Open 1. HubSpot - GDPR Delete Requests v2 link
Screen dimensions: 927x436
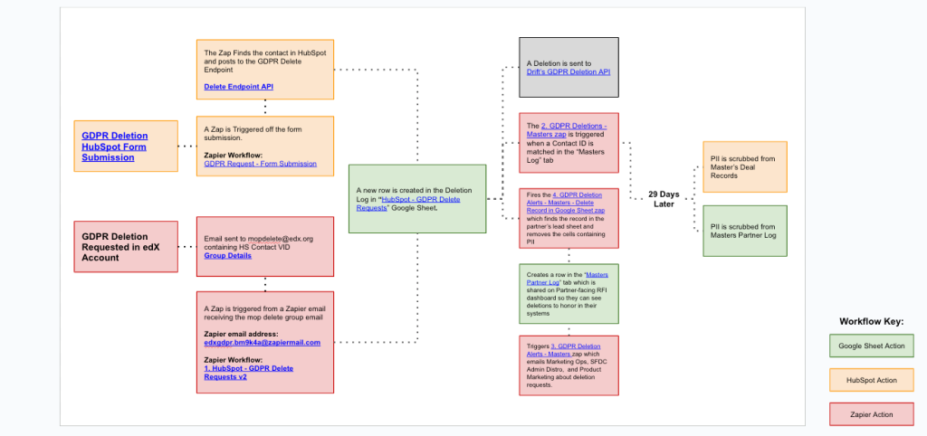(x=248, y=373)
